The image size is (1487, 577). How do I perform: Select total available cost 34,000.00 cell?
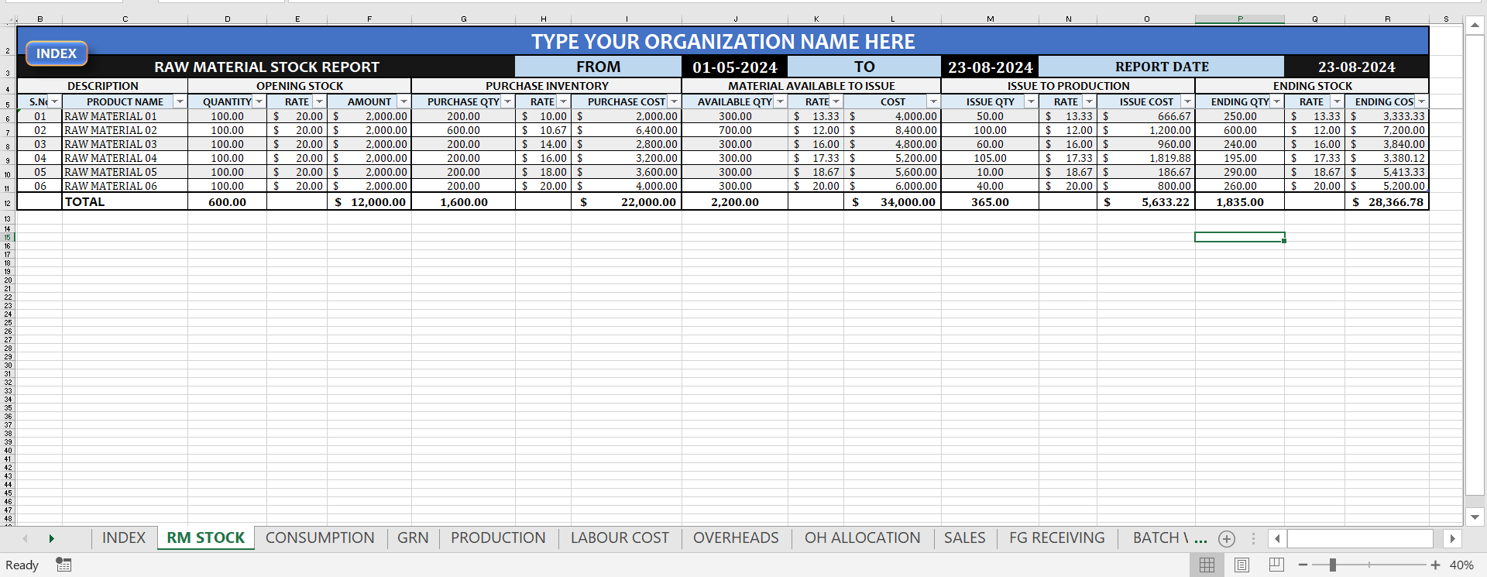892,201
